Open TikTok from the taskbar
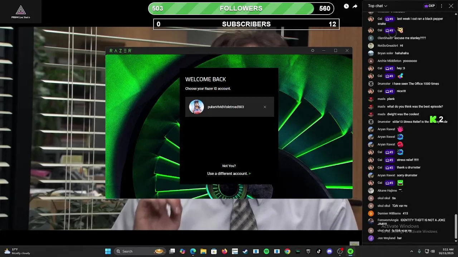The height and width of the screenshot is (257, 458). 319,251
